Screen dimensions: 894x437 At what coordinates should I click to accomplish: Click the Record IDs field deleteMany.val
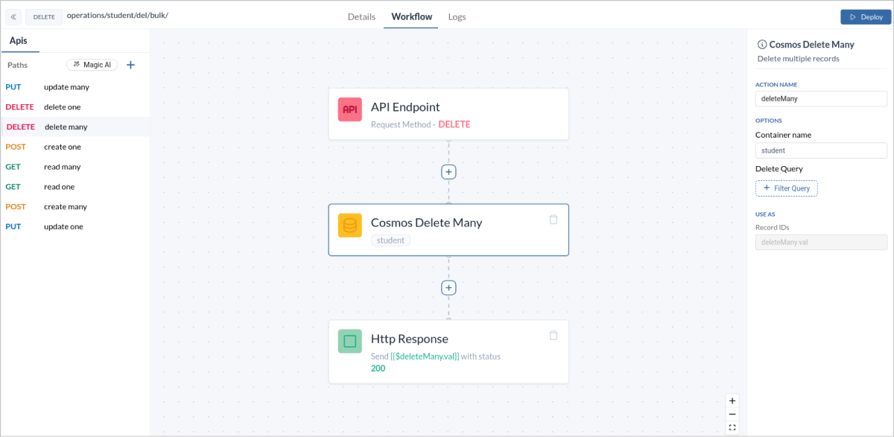click(x=821, y=243)
